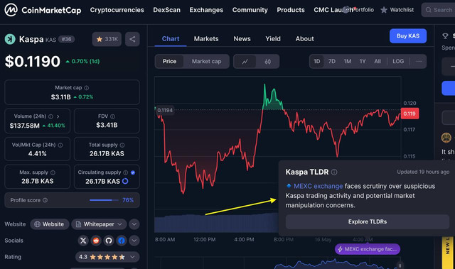The height and width of the screenshot is (269, 455).
Task: Follow the MEXC exchange link
Action: [318, 186]
